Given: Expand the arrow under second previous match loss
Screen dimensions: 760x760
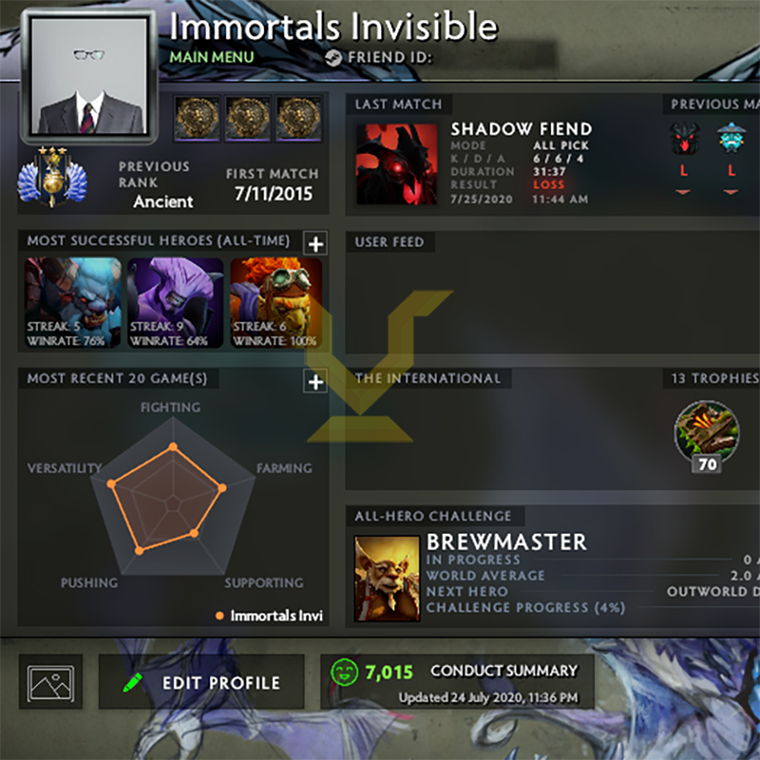Looking at the screenshot, I should [x=731, y=193].
